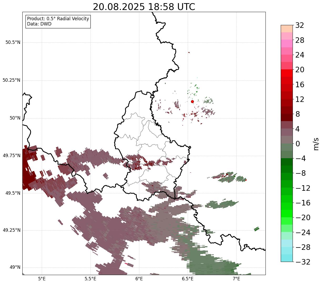Viewport: 322px width, 284px height.
Task: Click the 49.75°N latitude label
Action: 11,156
